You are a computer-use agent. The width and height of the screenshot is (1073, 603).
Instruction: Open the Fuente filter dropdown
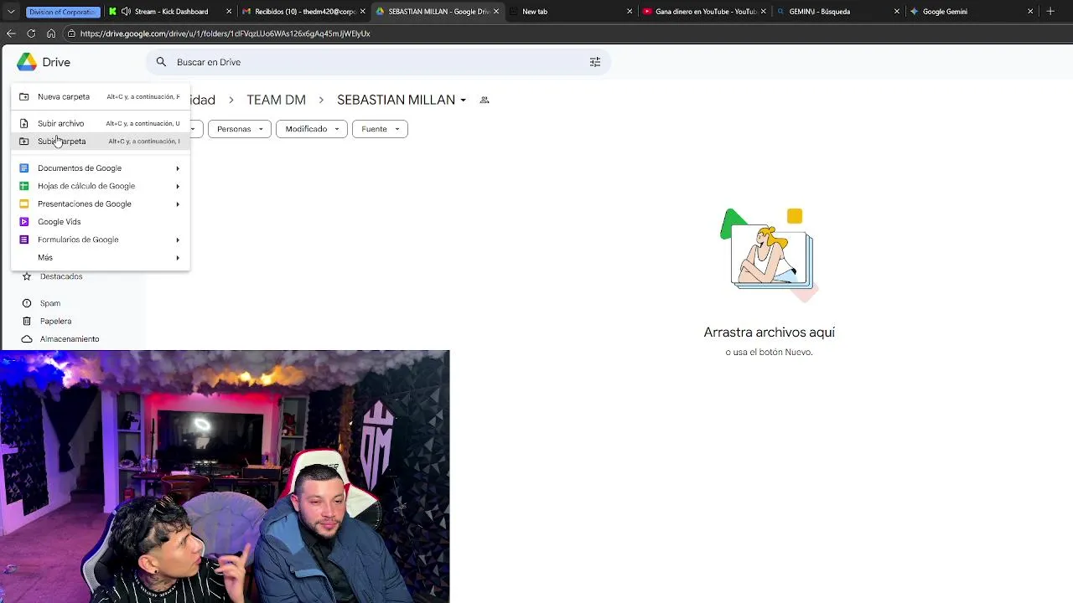pyautogui.click(x=380, y=129)
